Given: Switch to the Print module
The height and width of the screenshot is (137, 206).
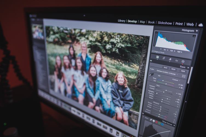Looking at the screenshot, I should click(x=179, y=24).
